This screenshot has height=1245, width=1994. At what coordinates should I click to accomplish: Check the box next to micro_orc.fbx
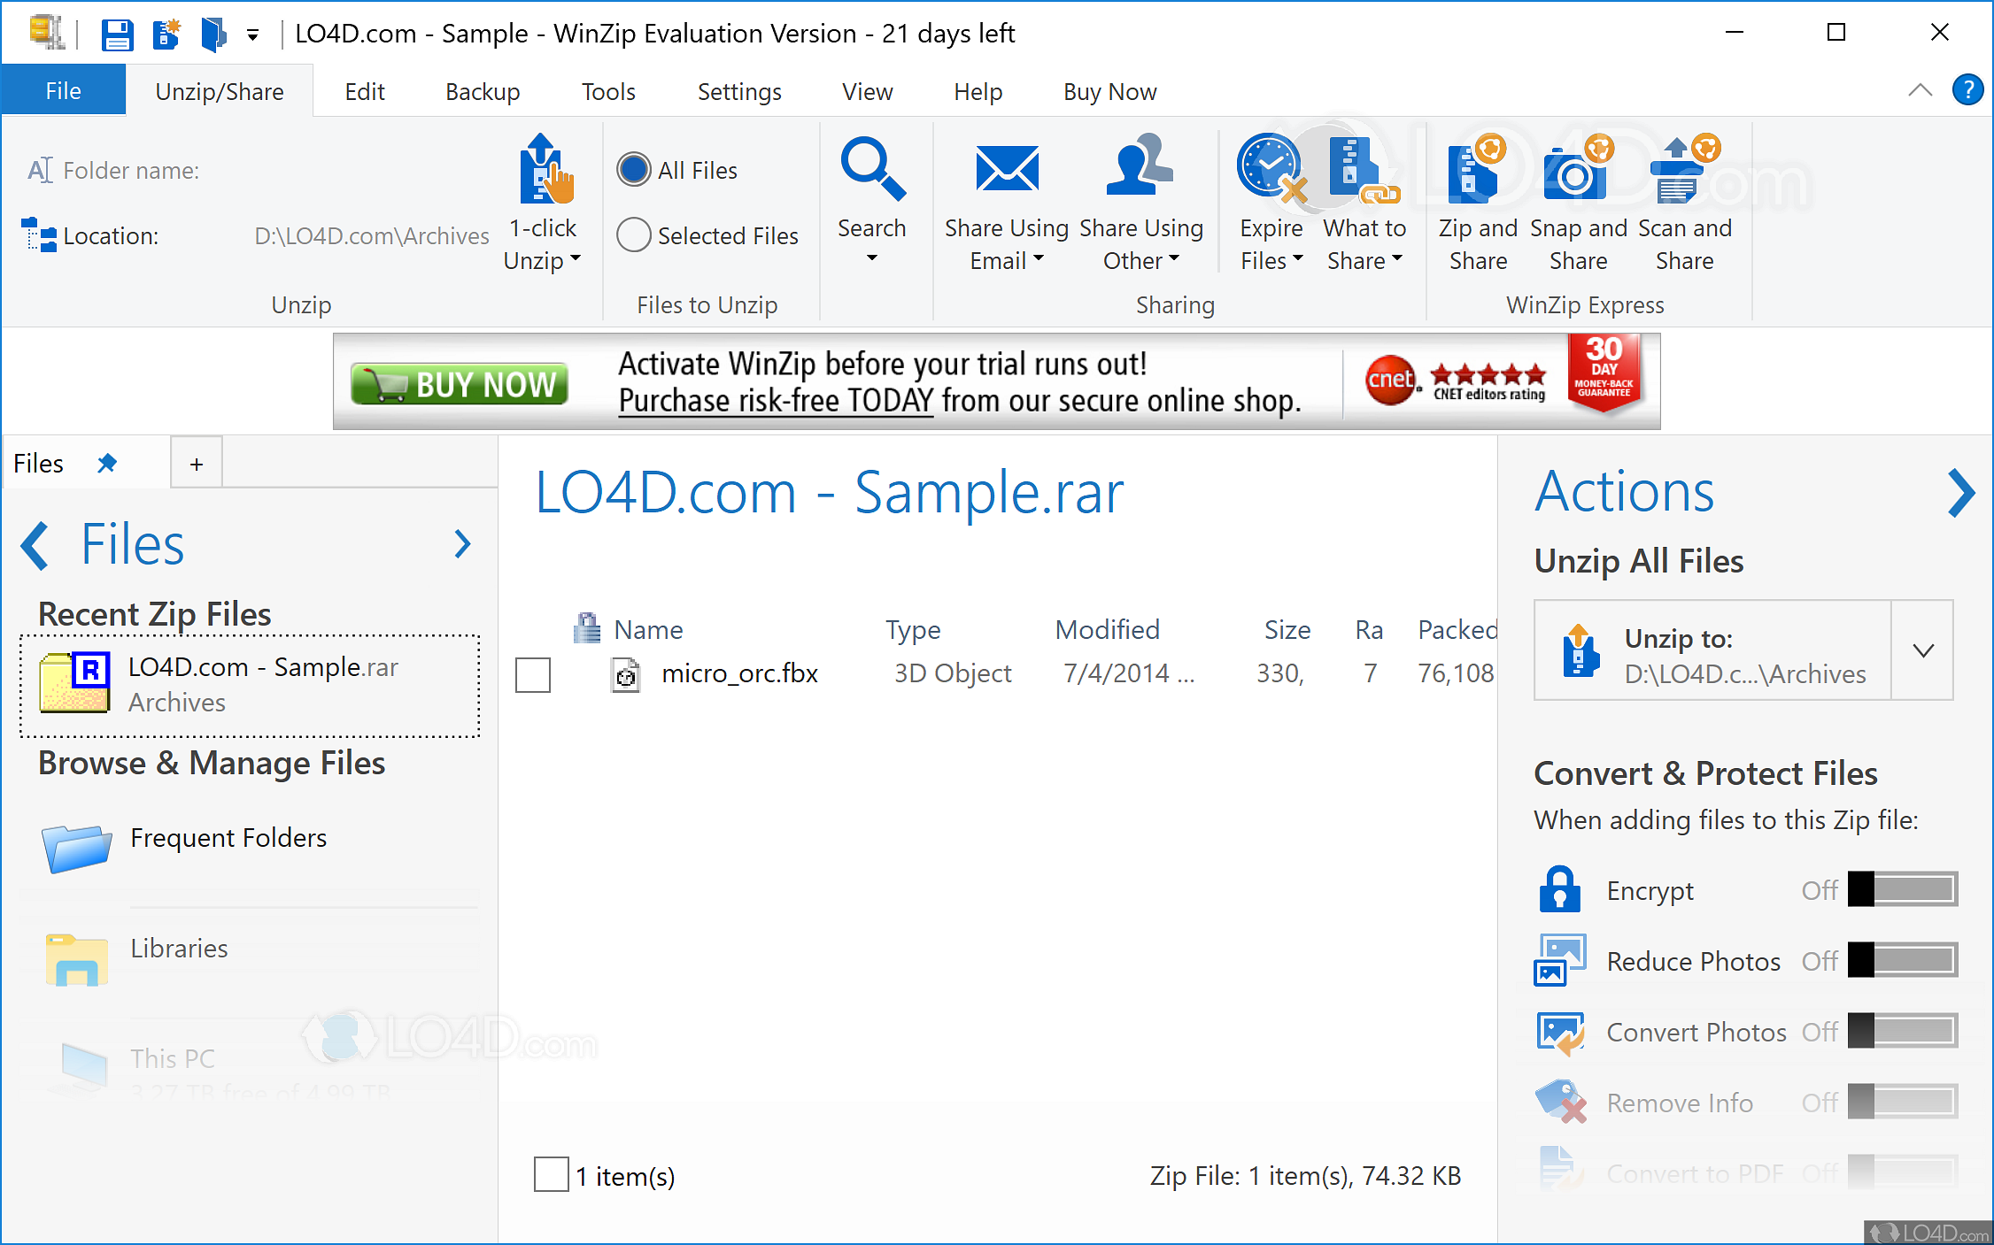pyautogui.click(x=533, y=674)
